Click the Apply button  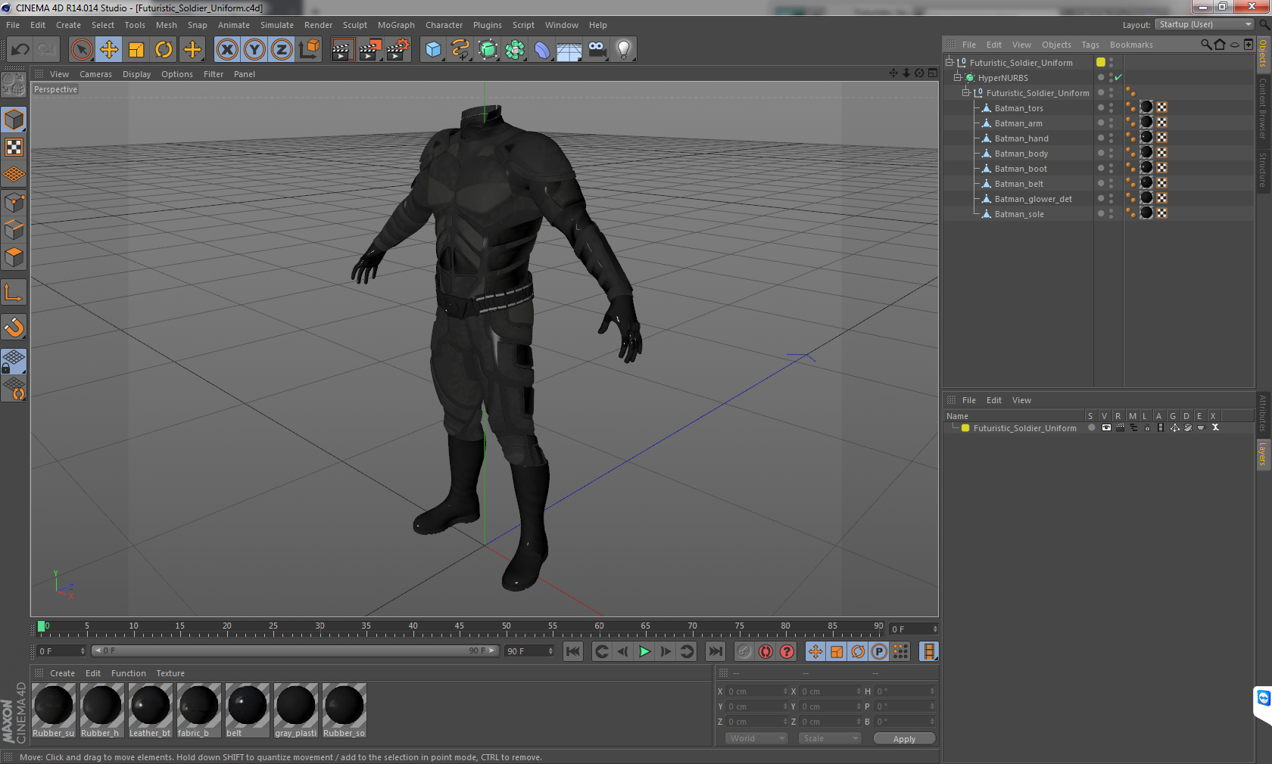[x=904, y=738]
